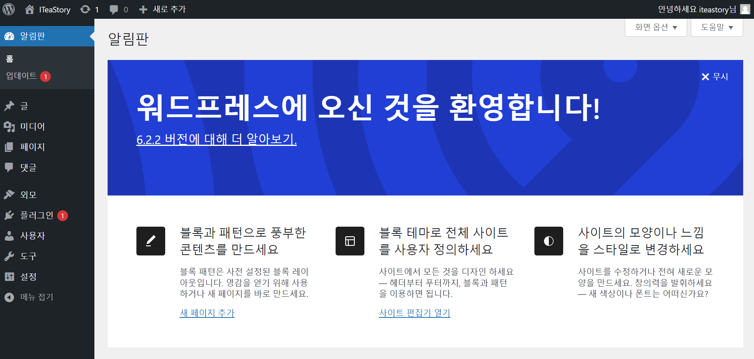Screen dimensions: 754x359
Task: Open the 외모 appearance menu
Action: pyautogui.click(x=47, y=195)
